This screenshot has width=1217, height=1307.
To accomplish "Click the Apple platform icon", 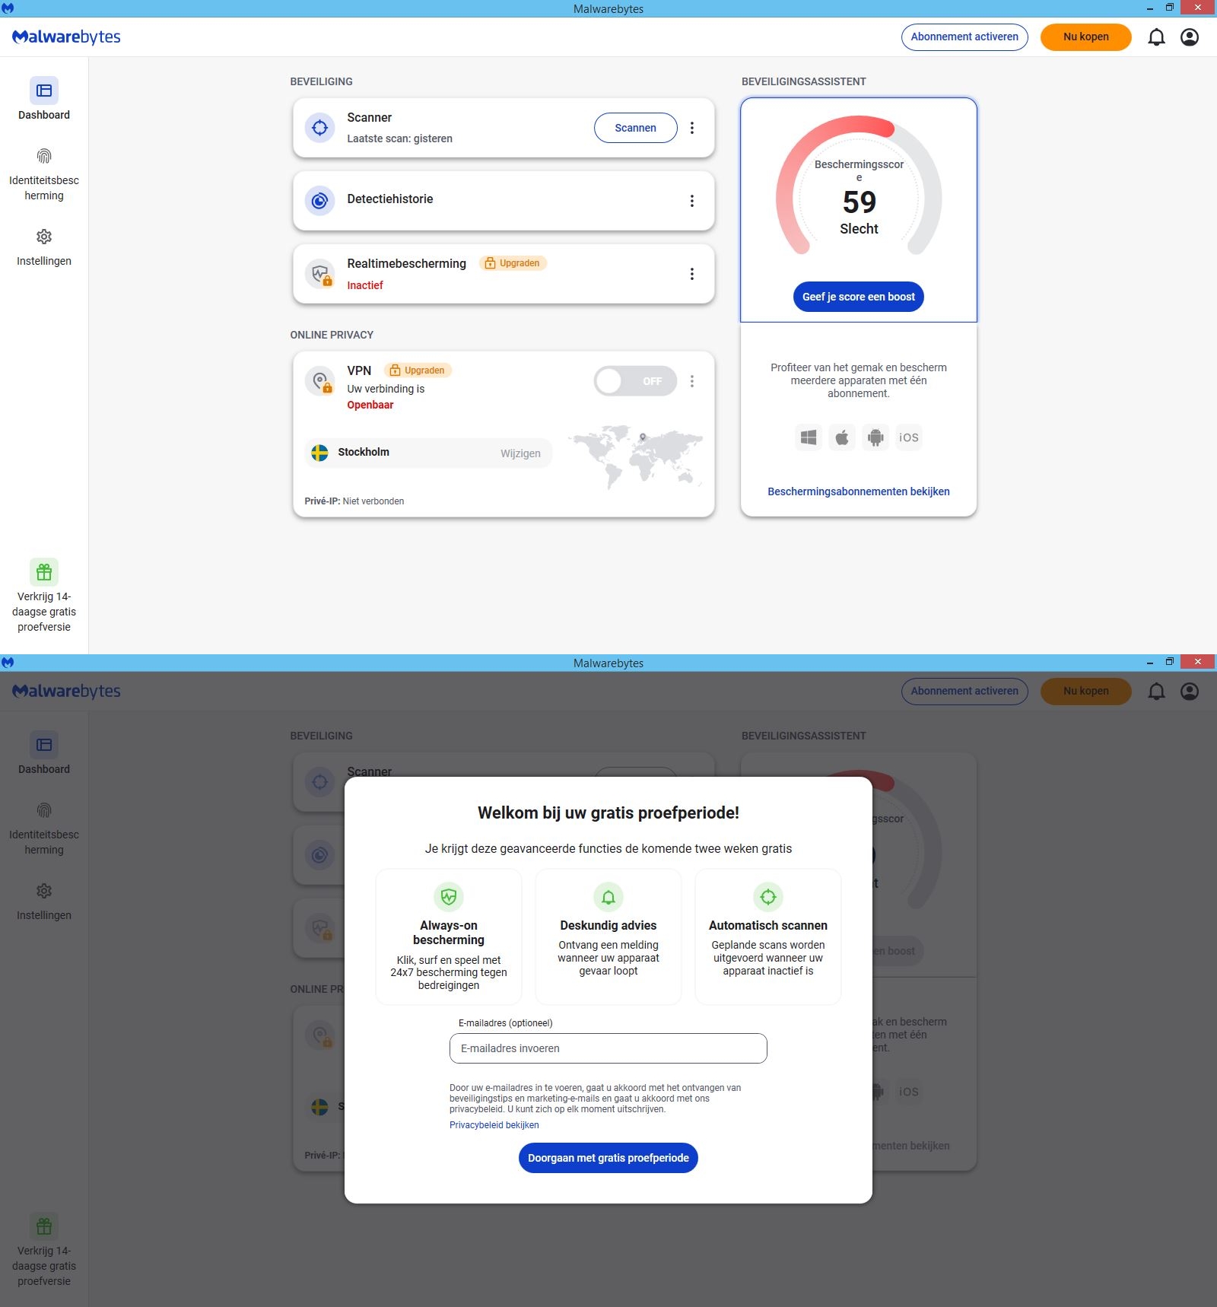I will 842,437.
